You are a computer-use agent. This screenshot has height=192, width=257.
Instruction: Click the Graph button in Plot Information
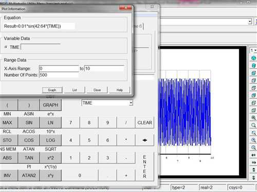click(52, 90)
